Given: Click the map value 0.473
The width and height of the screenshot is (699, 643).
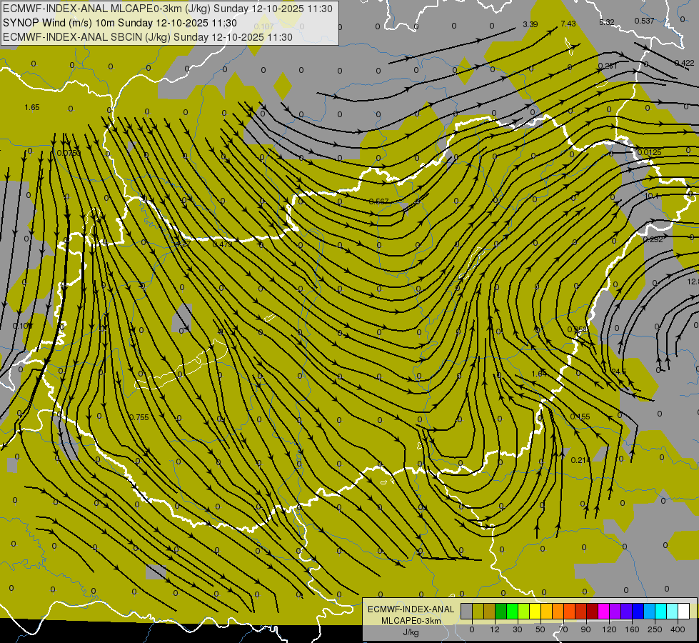Looking at the screenshot, I should [222, 244].
